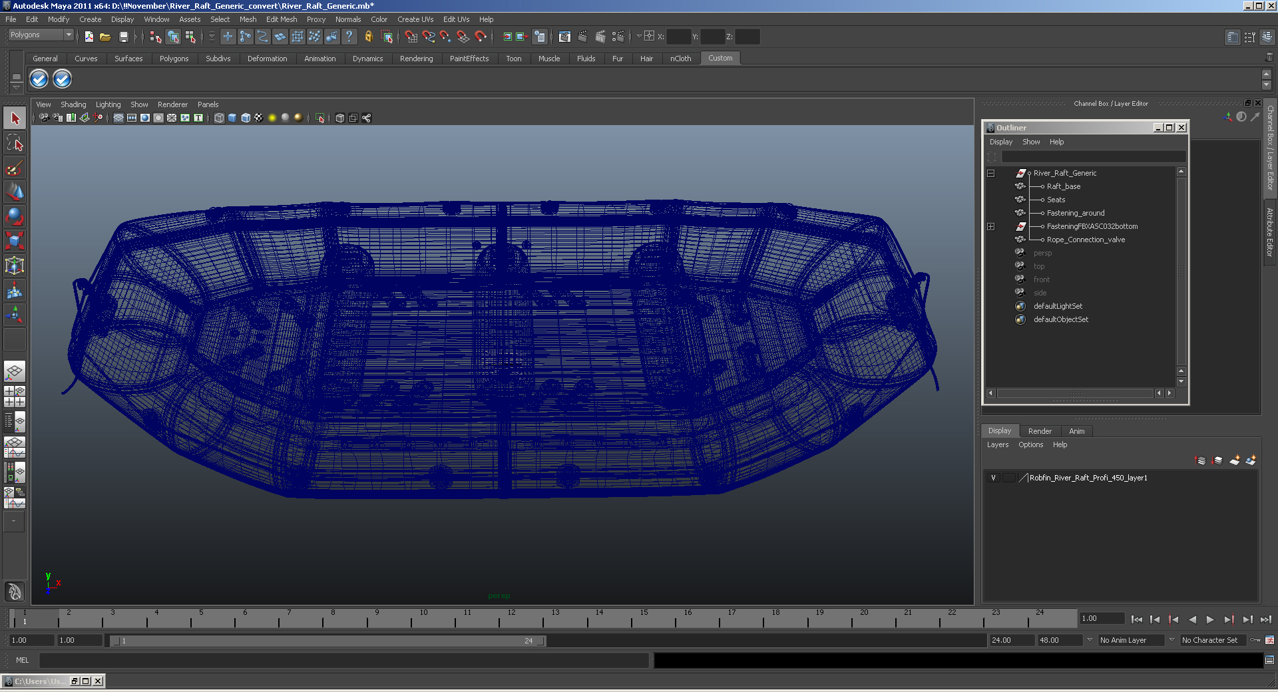
Task: Switch to four view layout
Action: tap(15, 397)
